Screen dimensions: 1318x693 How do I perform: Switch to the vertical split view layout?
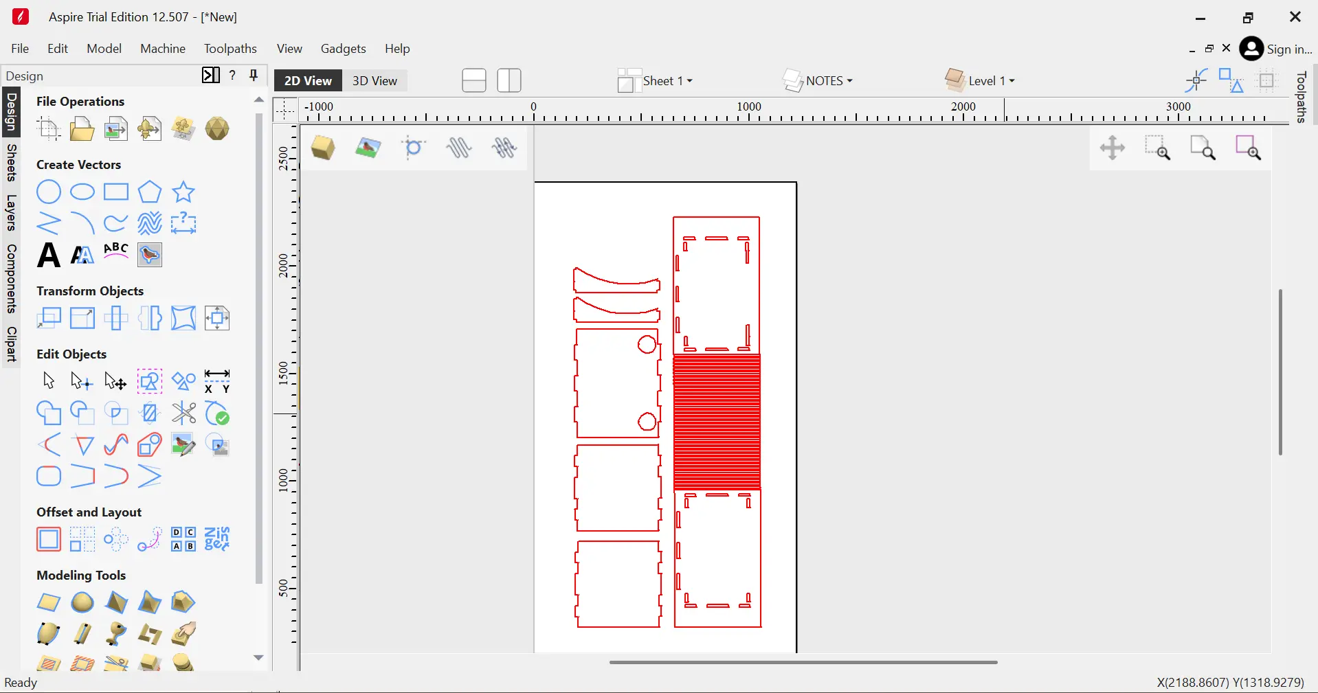(x=509, y=80)
